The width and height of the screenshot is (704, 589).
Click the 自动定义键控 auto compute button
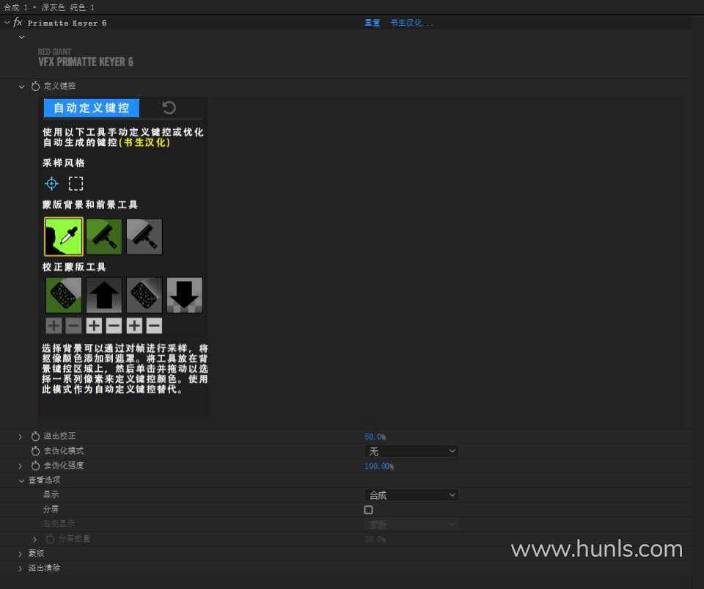pyautogui.click(x=92, y=109)
